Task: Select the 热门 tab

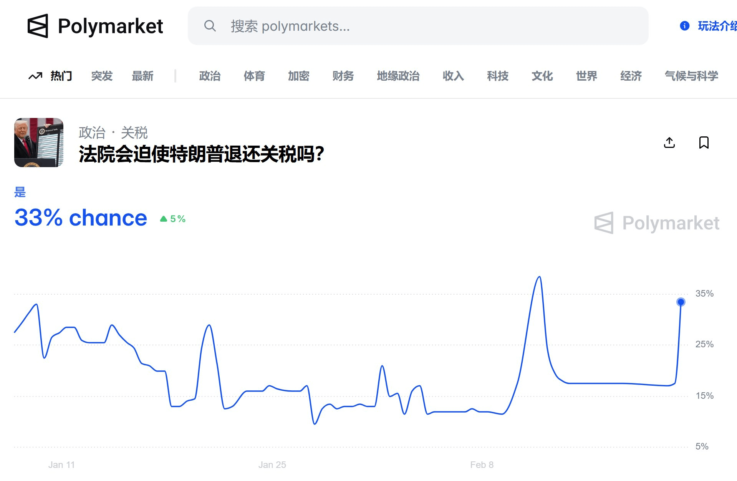Action: (61, 76)
